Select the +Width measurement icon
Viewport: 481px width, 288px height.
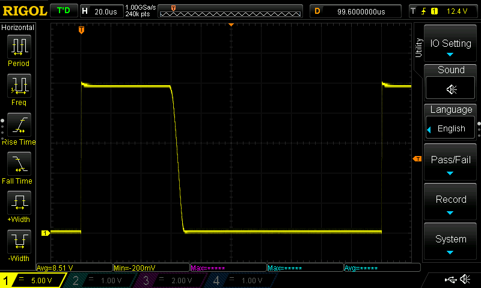[18, 203]
